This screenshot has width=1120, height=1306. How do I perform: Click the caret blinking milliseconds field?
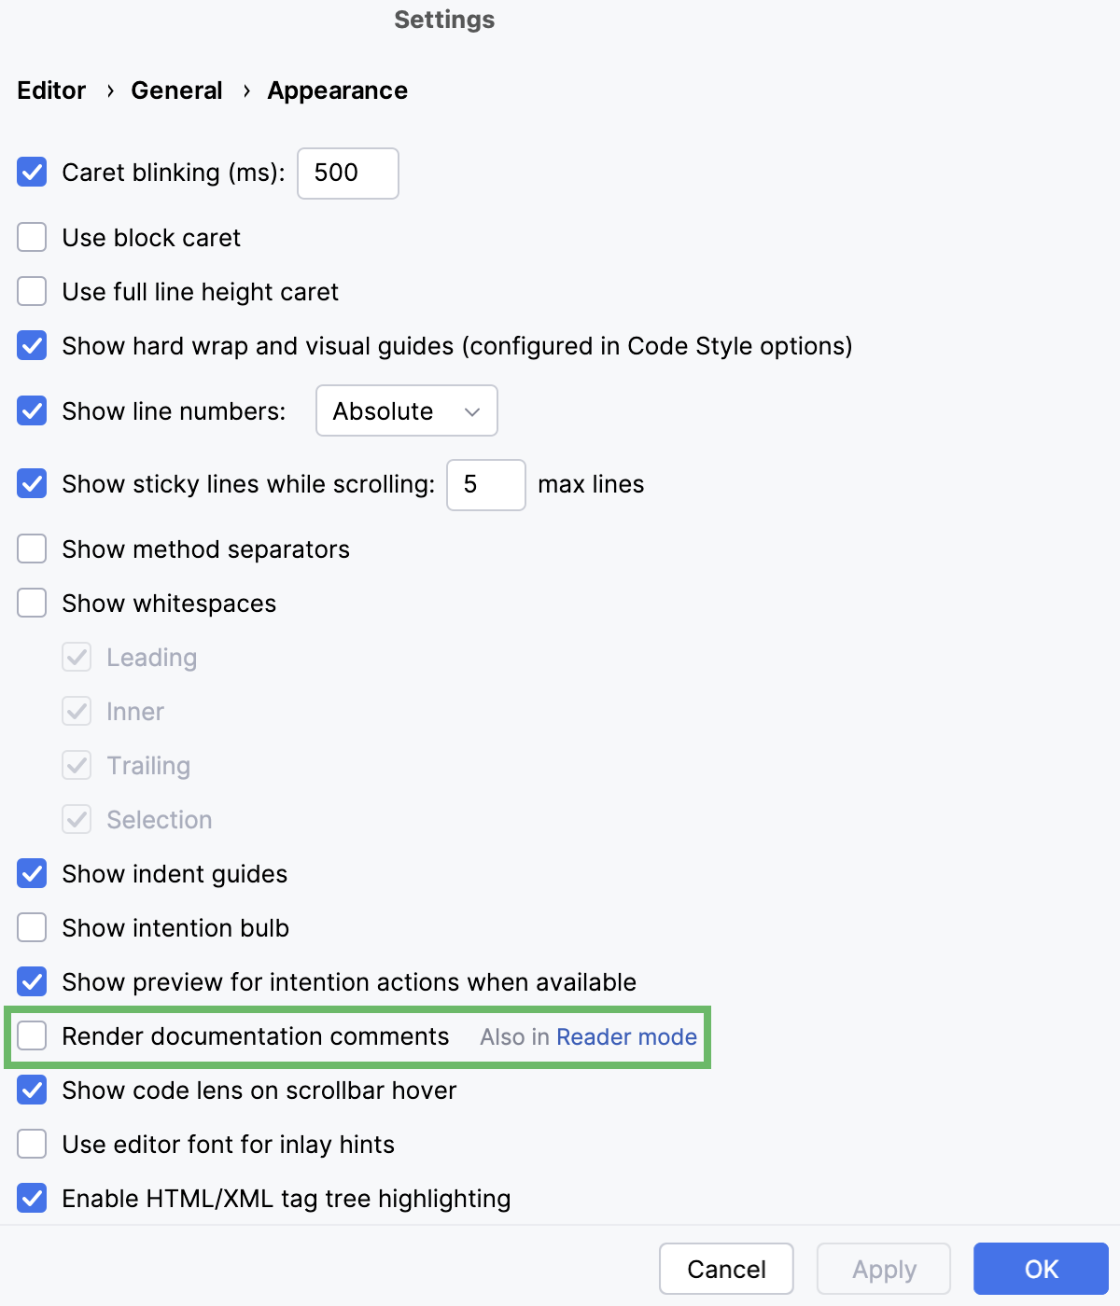tap(346, 173)
